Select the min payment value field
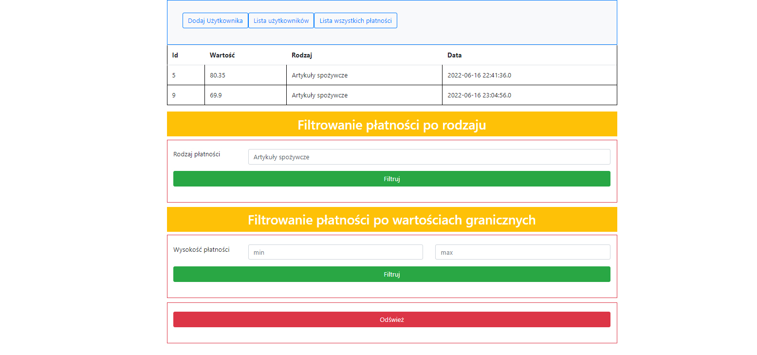Screen dimensions: 757x355 coord(335,252)
